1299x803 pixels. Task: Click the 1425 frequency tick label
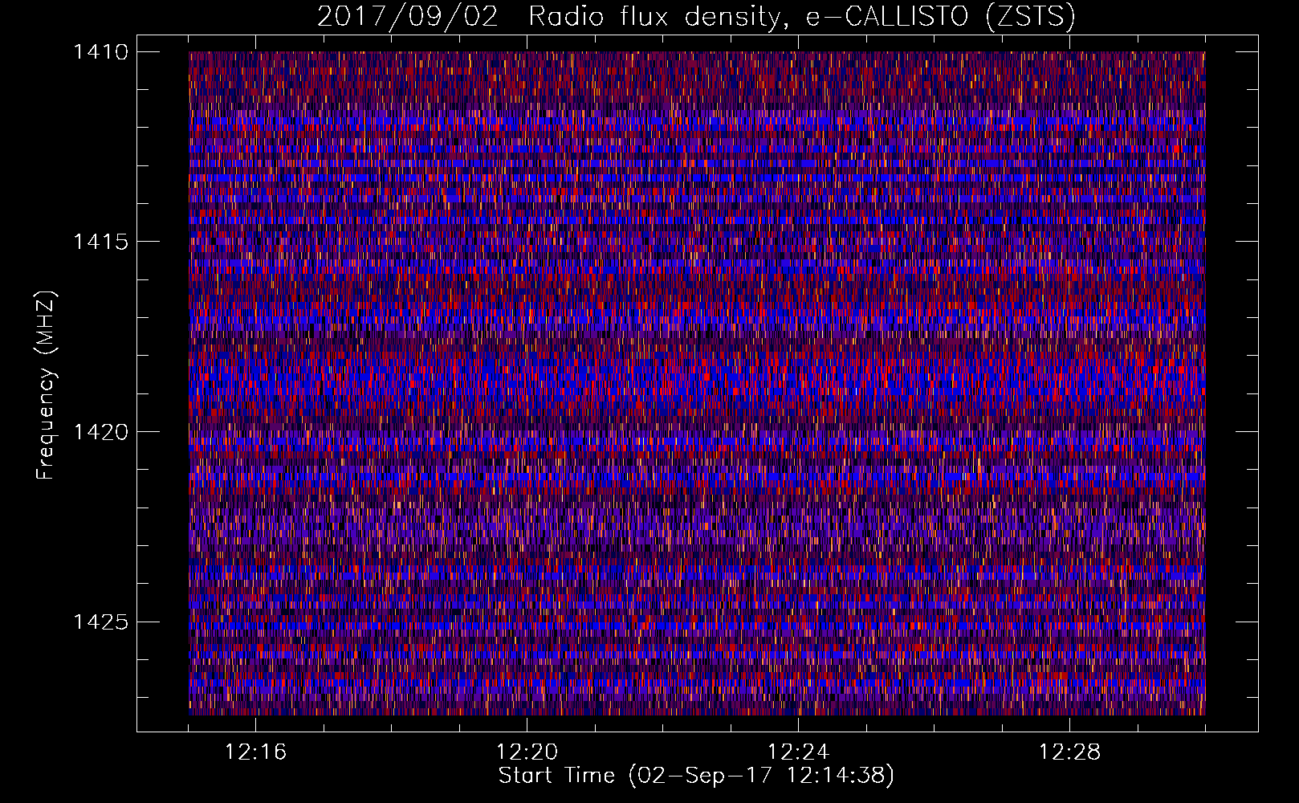[100, 622]
